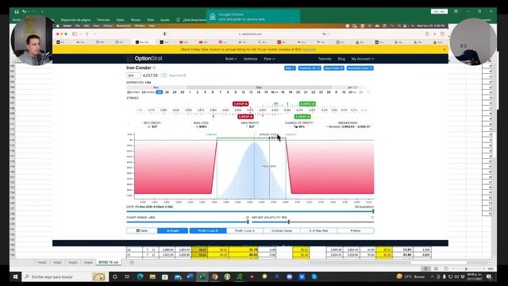Click the Safari sidebar toggle icon
The height and width of the screenshot is (286, 508).
click(x=75, y=33)
